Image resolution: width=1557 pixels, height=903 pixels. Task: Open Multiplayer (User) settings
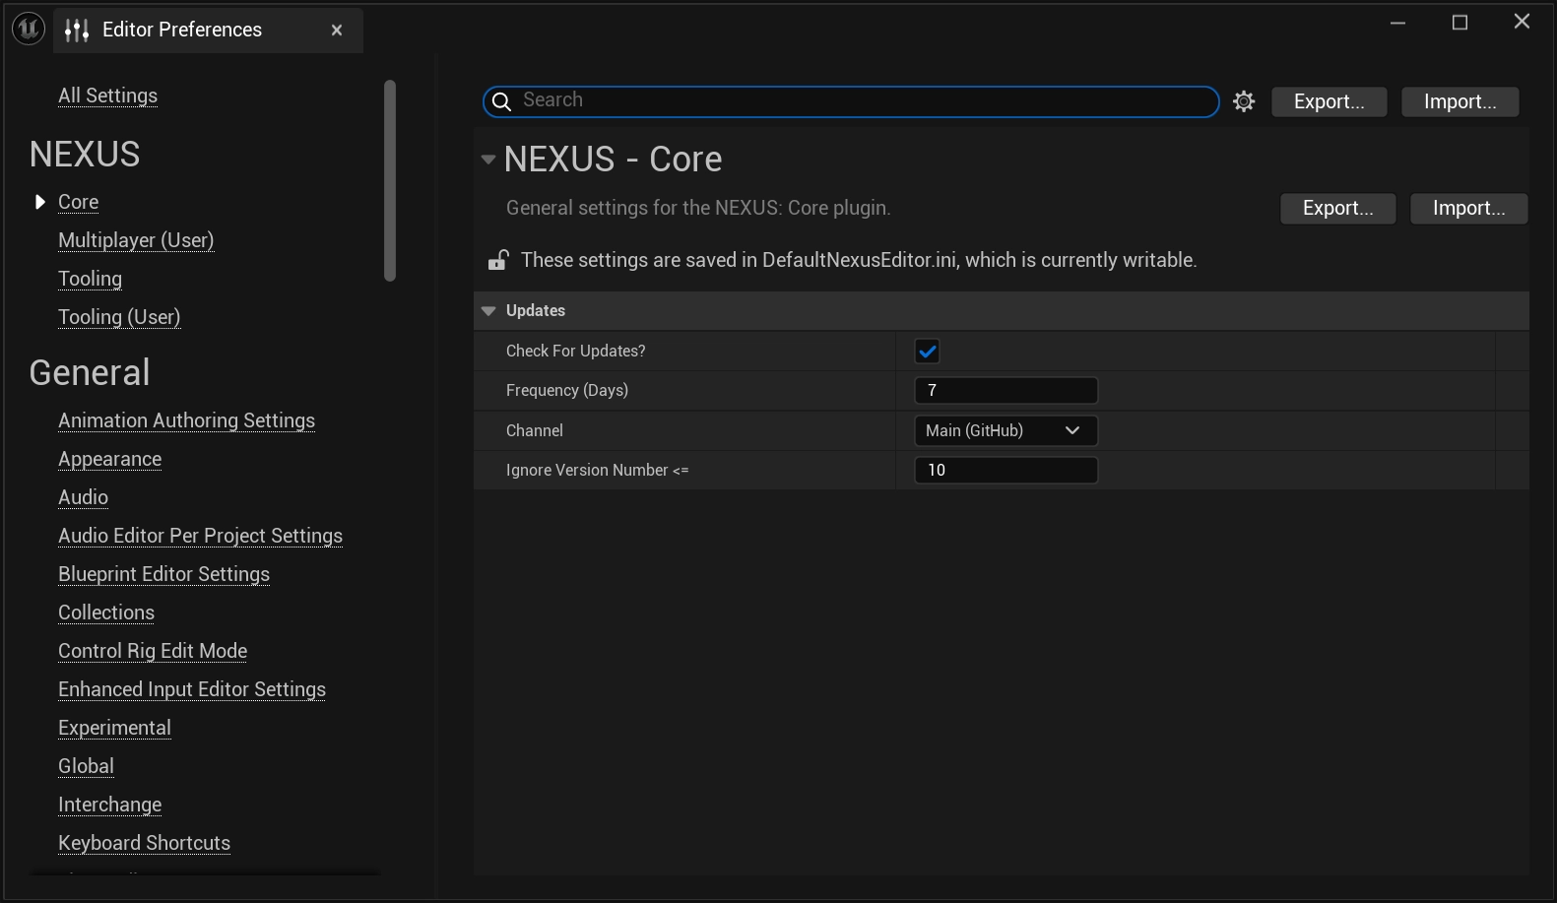[136, 240]
